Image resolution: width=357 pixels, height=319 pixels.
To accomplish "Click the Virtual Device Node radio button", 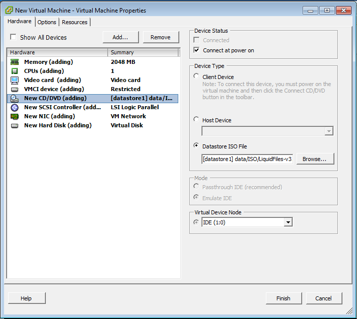I will click(196, 222).
